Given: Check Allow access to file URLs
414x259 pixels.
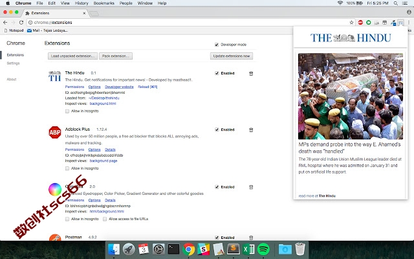Looking at the screenshot, I should coord(105,219).
